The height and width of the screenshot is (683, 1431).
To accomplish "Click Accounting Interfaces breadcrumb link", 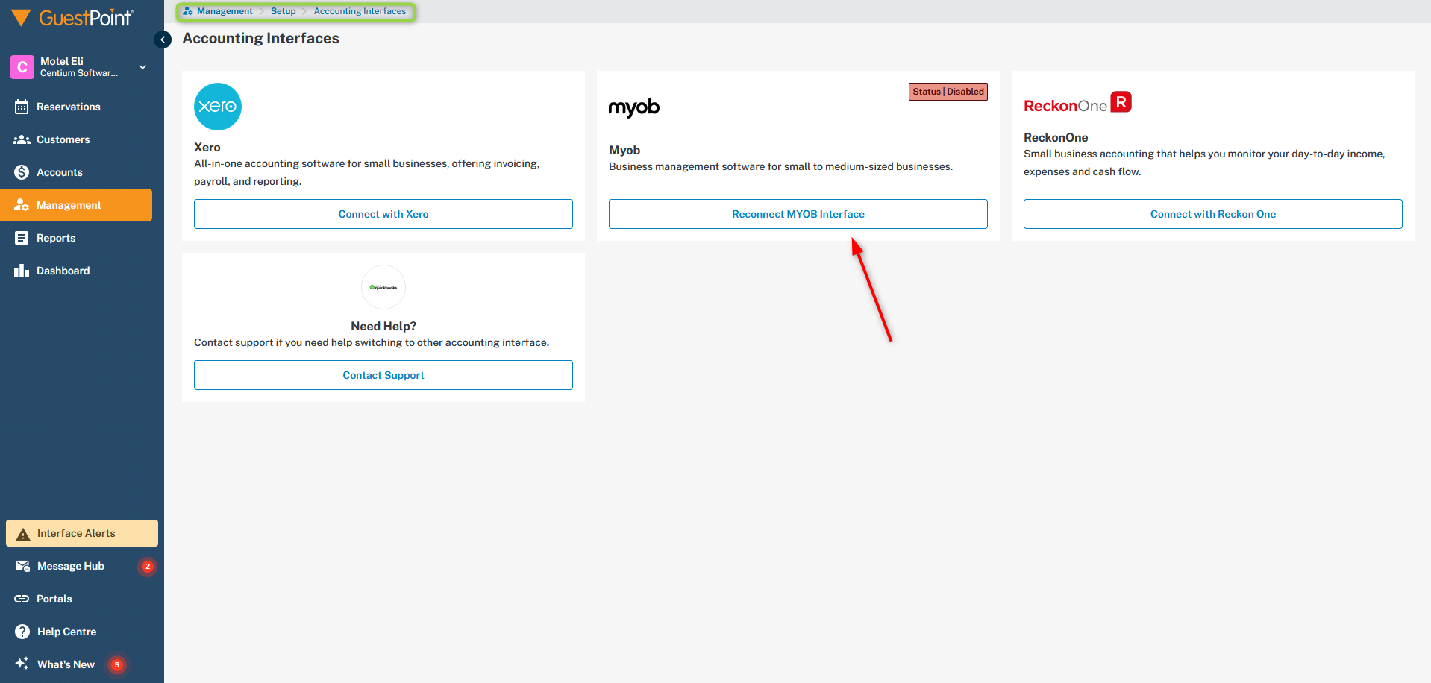I will tap(360, 11).
